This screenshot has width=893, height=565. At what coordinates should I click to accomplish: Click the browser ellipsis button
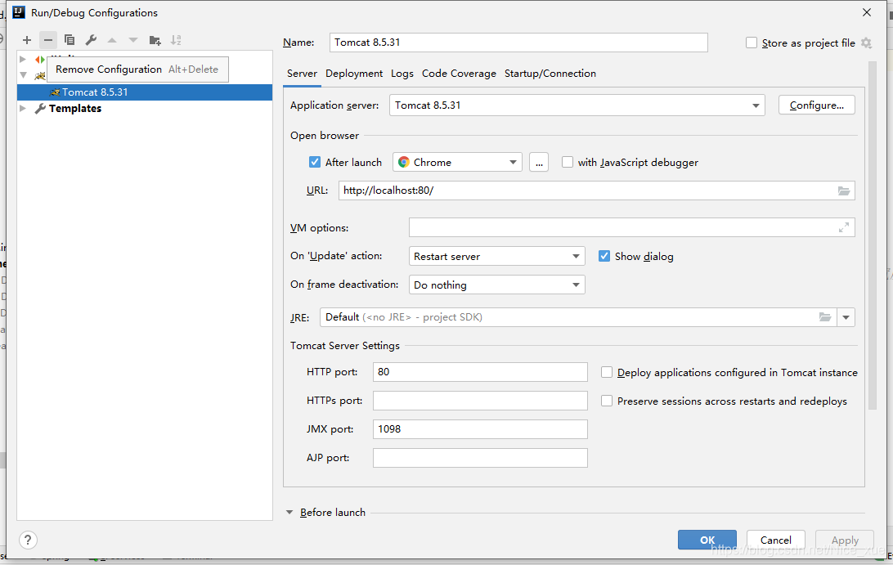click(x=539, y=163)
